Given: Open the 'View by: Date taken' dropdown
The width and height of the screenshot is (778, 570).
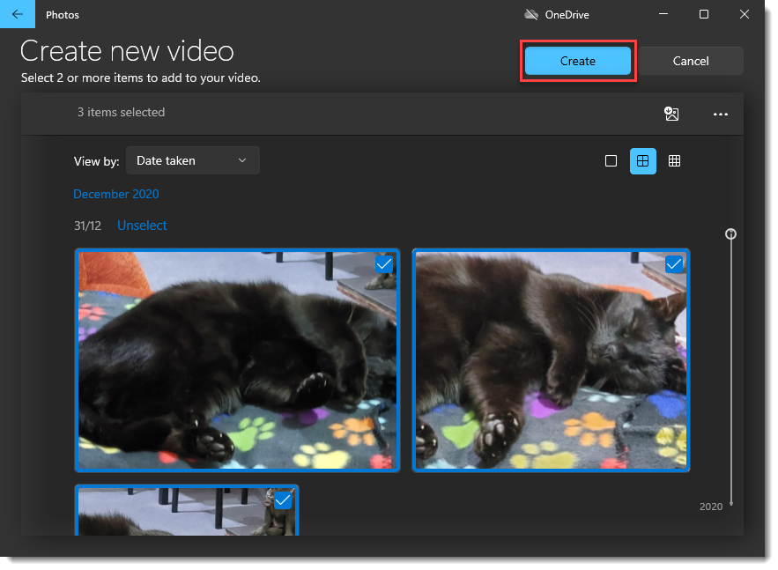Looking at the screenshot, I should point(192,160).
